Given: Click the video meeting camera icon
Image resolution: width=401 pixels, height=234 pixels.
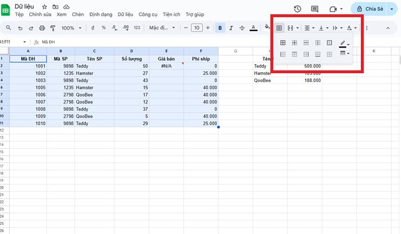Looking at the screenshot, I should 333,9.
